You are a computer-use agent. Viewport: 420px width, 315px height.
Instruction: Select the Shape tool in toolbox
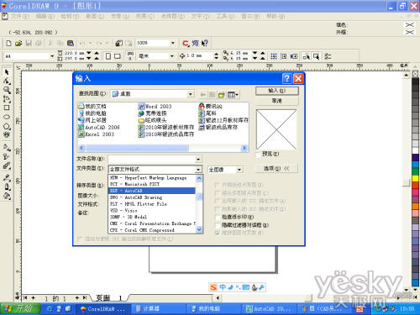click(7, 81)
